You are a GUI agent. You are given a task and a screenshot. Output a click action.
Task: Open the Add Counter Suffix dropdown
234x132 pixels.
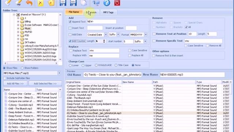(145, 41)
